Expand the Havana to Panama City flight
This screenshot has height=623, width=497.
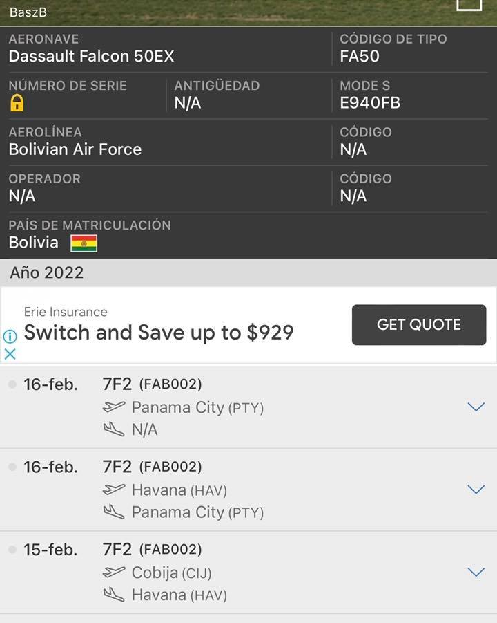476,490
